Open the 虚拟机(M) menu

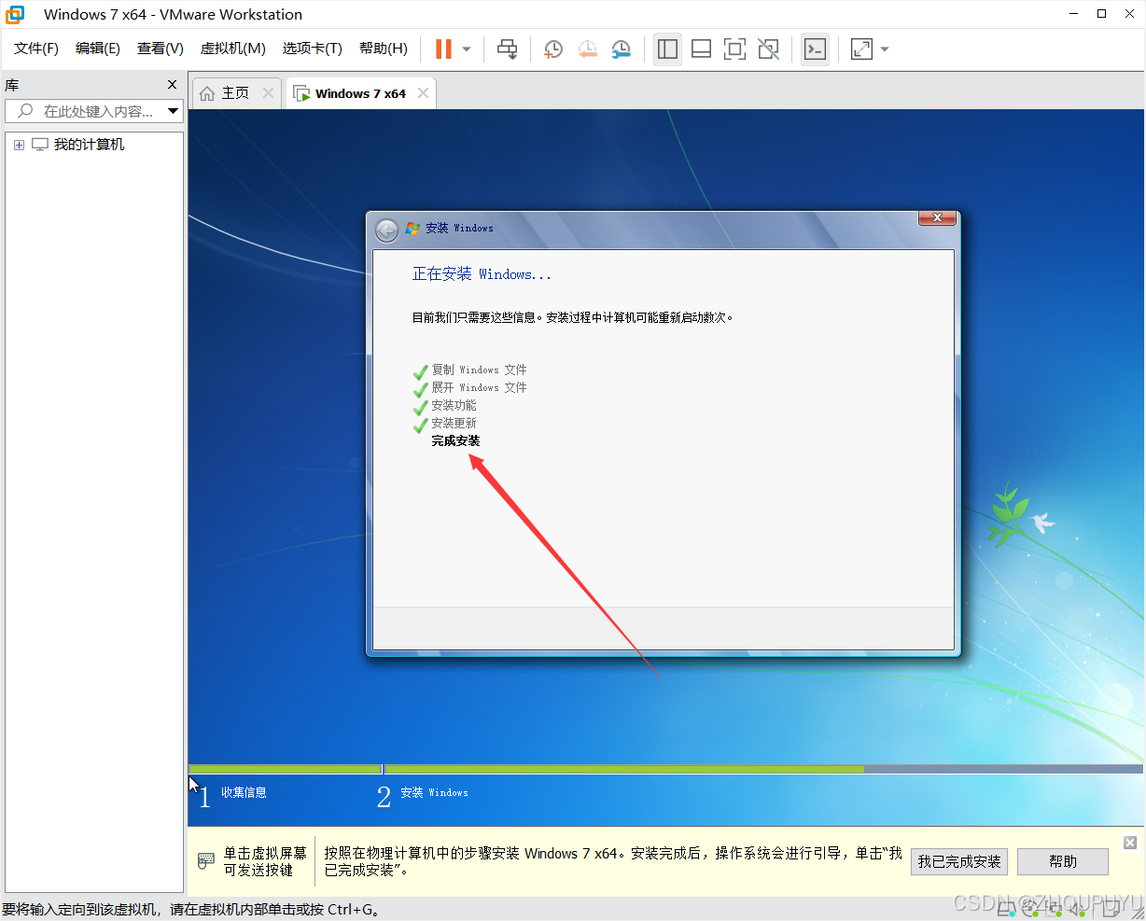point(233,49)
